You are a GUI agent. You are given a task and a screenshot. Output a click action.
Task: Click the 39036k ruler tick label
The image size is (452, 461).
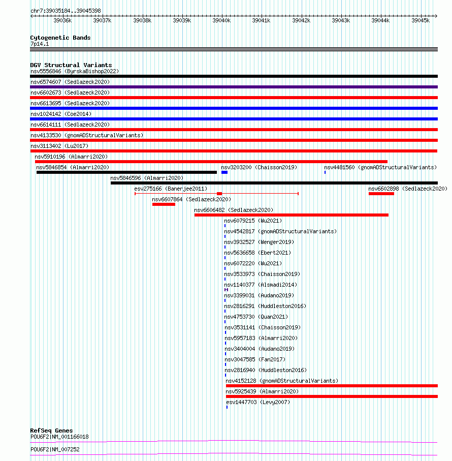[62, 20]
